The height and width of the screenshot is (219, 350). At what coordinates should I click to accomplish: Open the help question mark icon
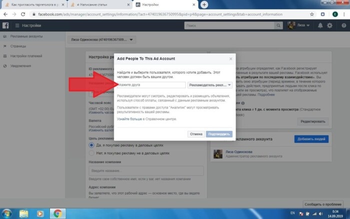(344, 25)
